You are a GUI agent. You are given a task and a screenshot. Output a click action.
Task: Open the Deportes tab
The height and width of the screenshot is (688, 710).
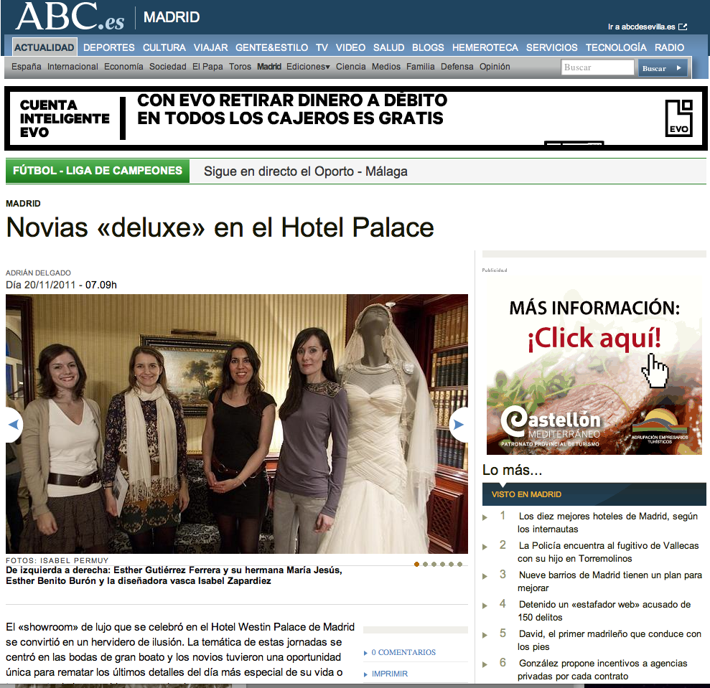(108, 47)
